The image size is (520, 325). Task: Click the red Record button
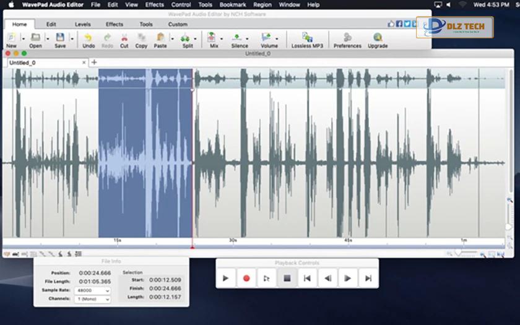pyautogui.click(x=246, y=278)
